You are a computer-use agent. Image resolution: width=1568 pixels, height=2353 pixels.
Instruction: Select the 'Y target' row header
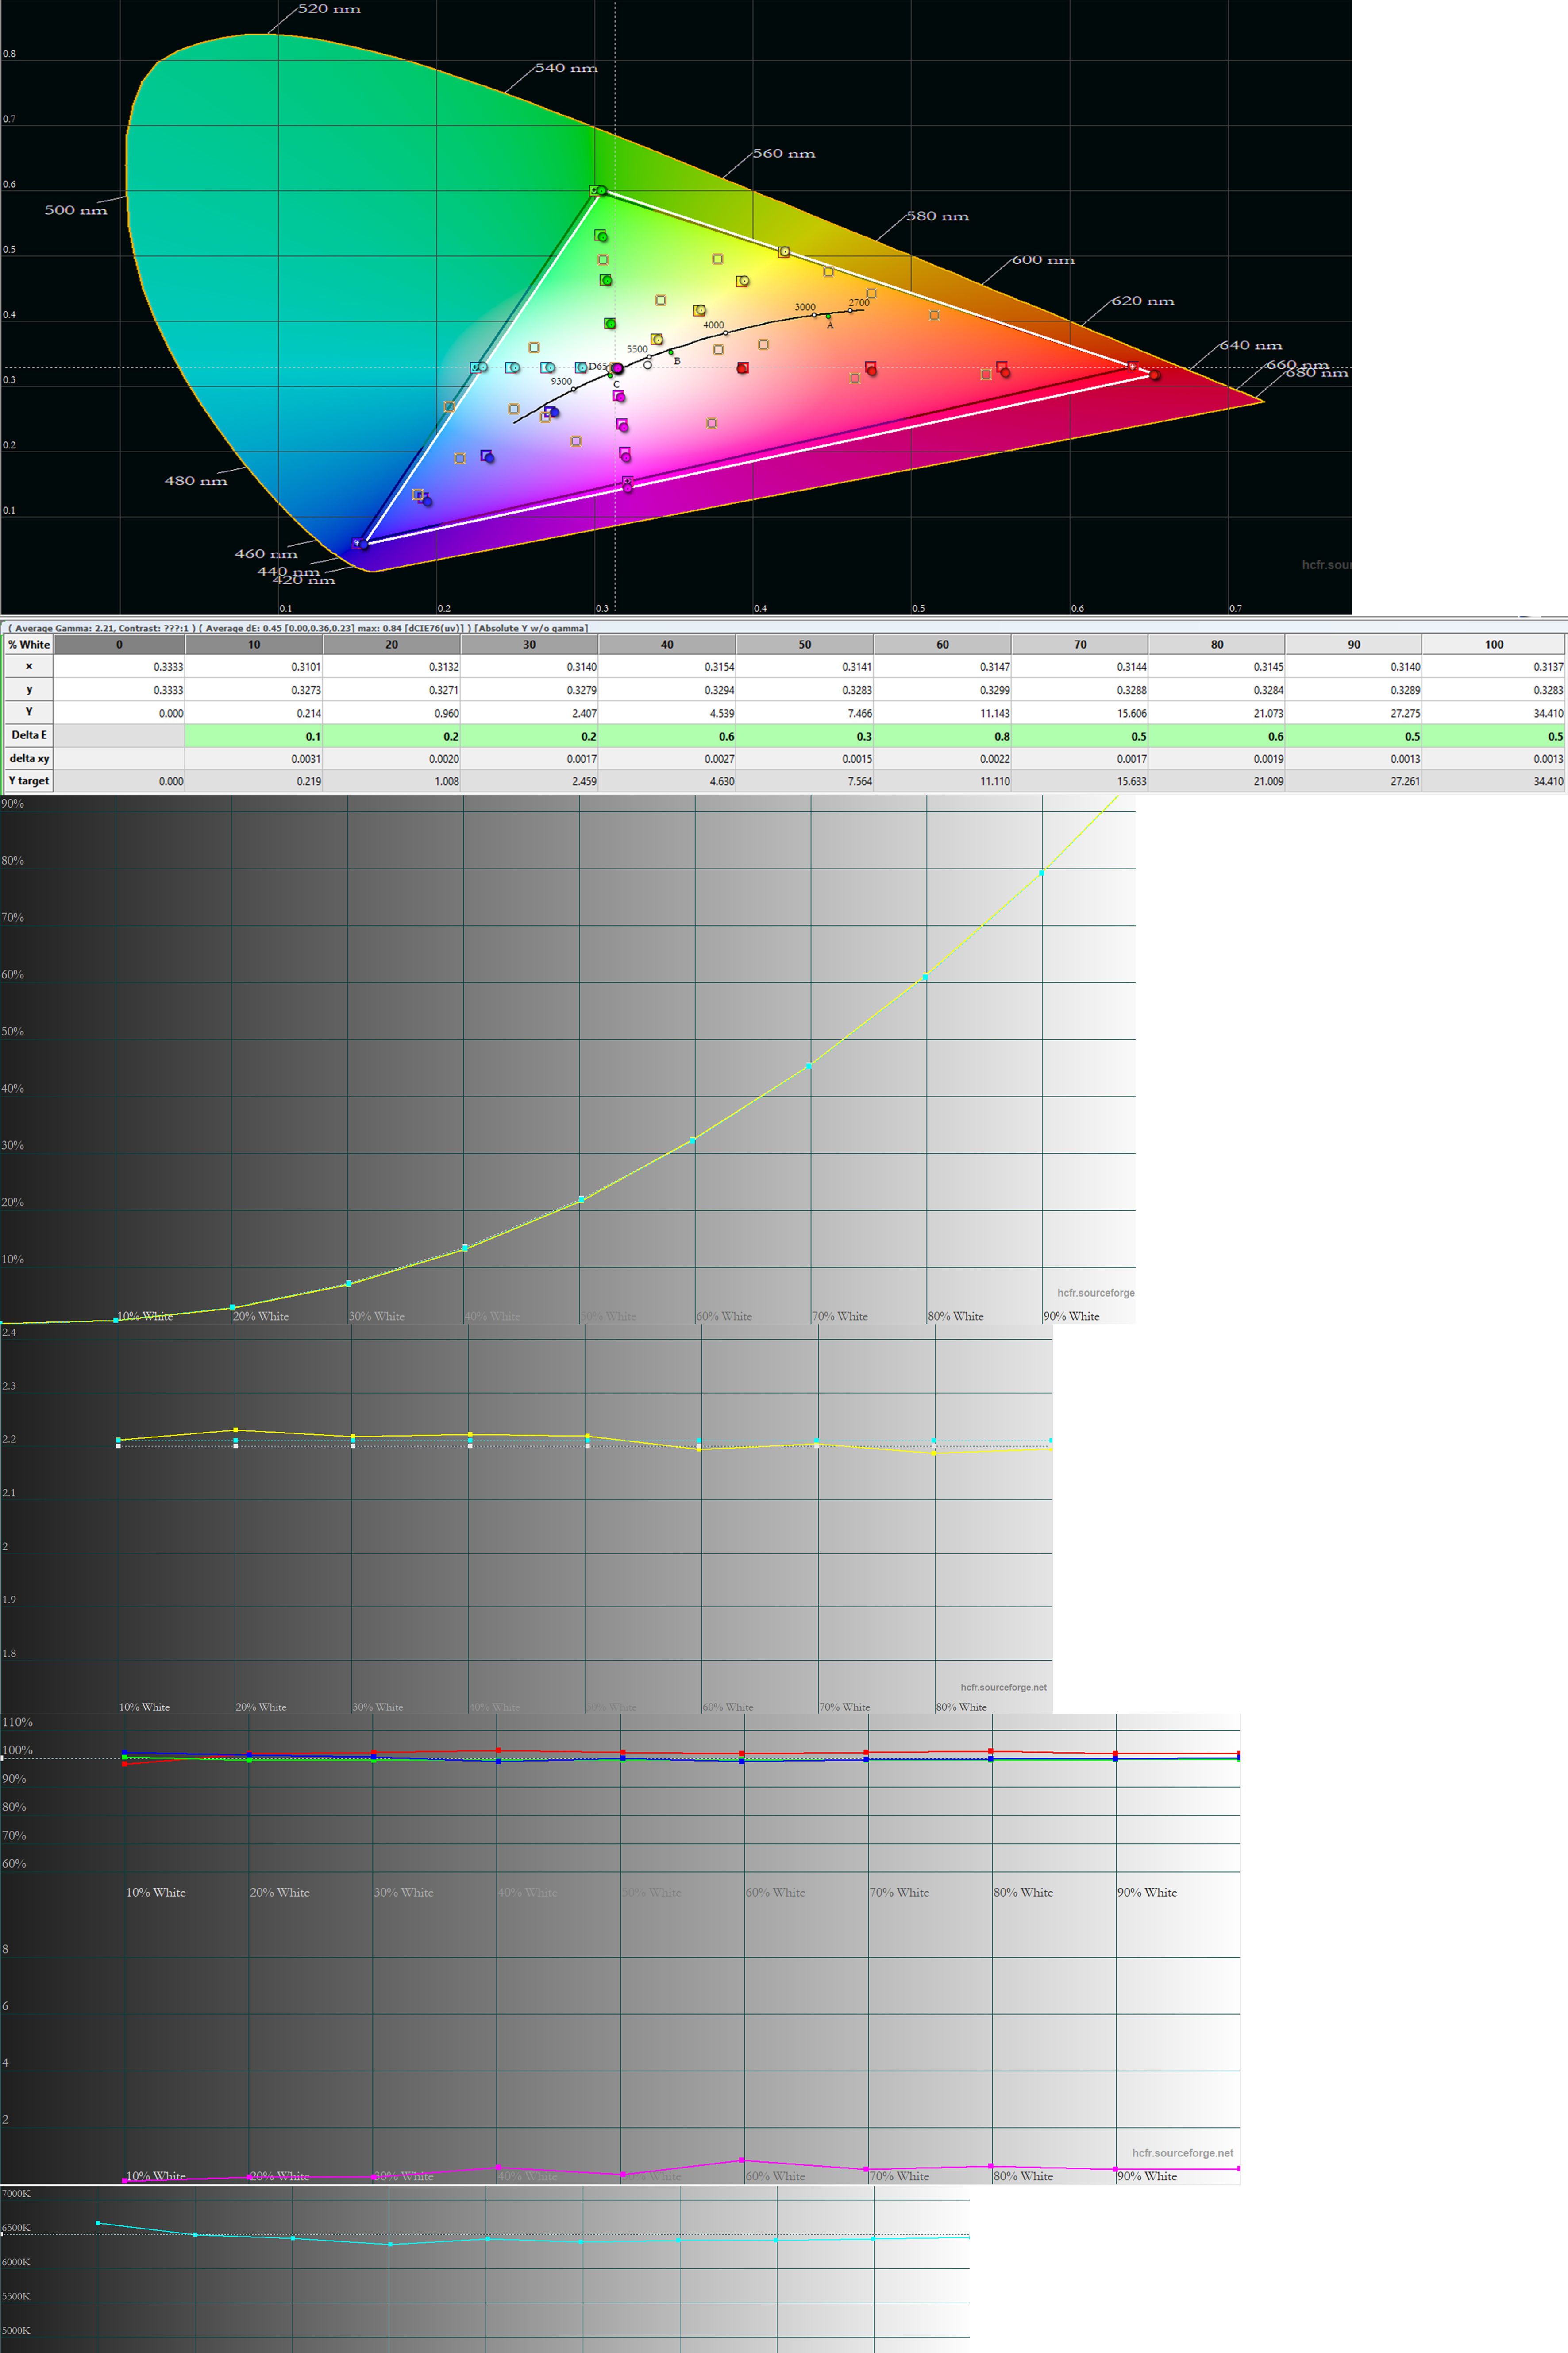[x=29, y=780]
